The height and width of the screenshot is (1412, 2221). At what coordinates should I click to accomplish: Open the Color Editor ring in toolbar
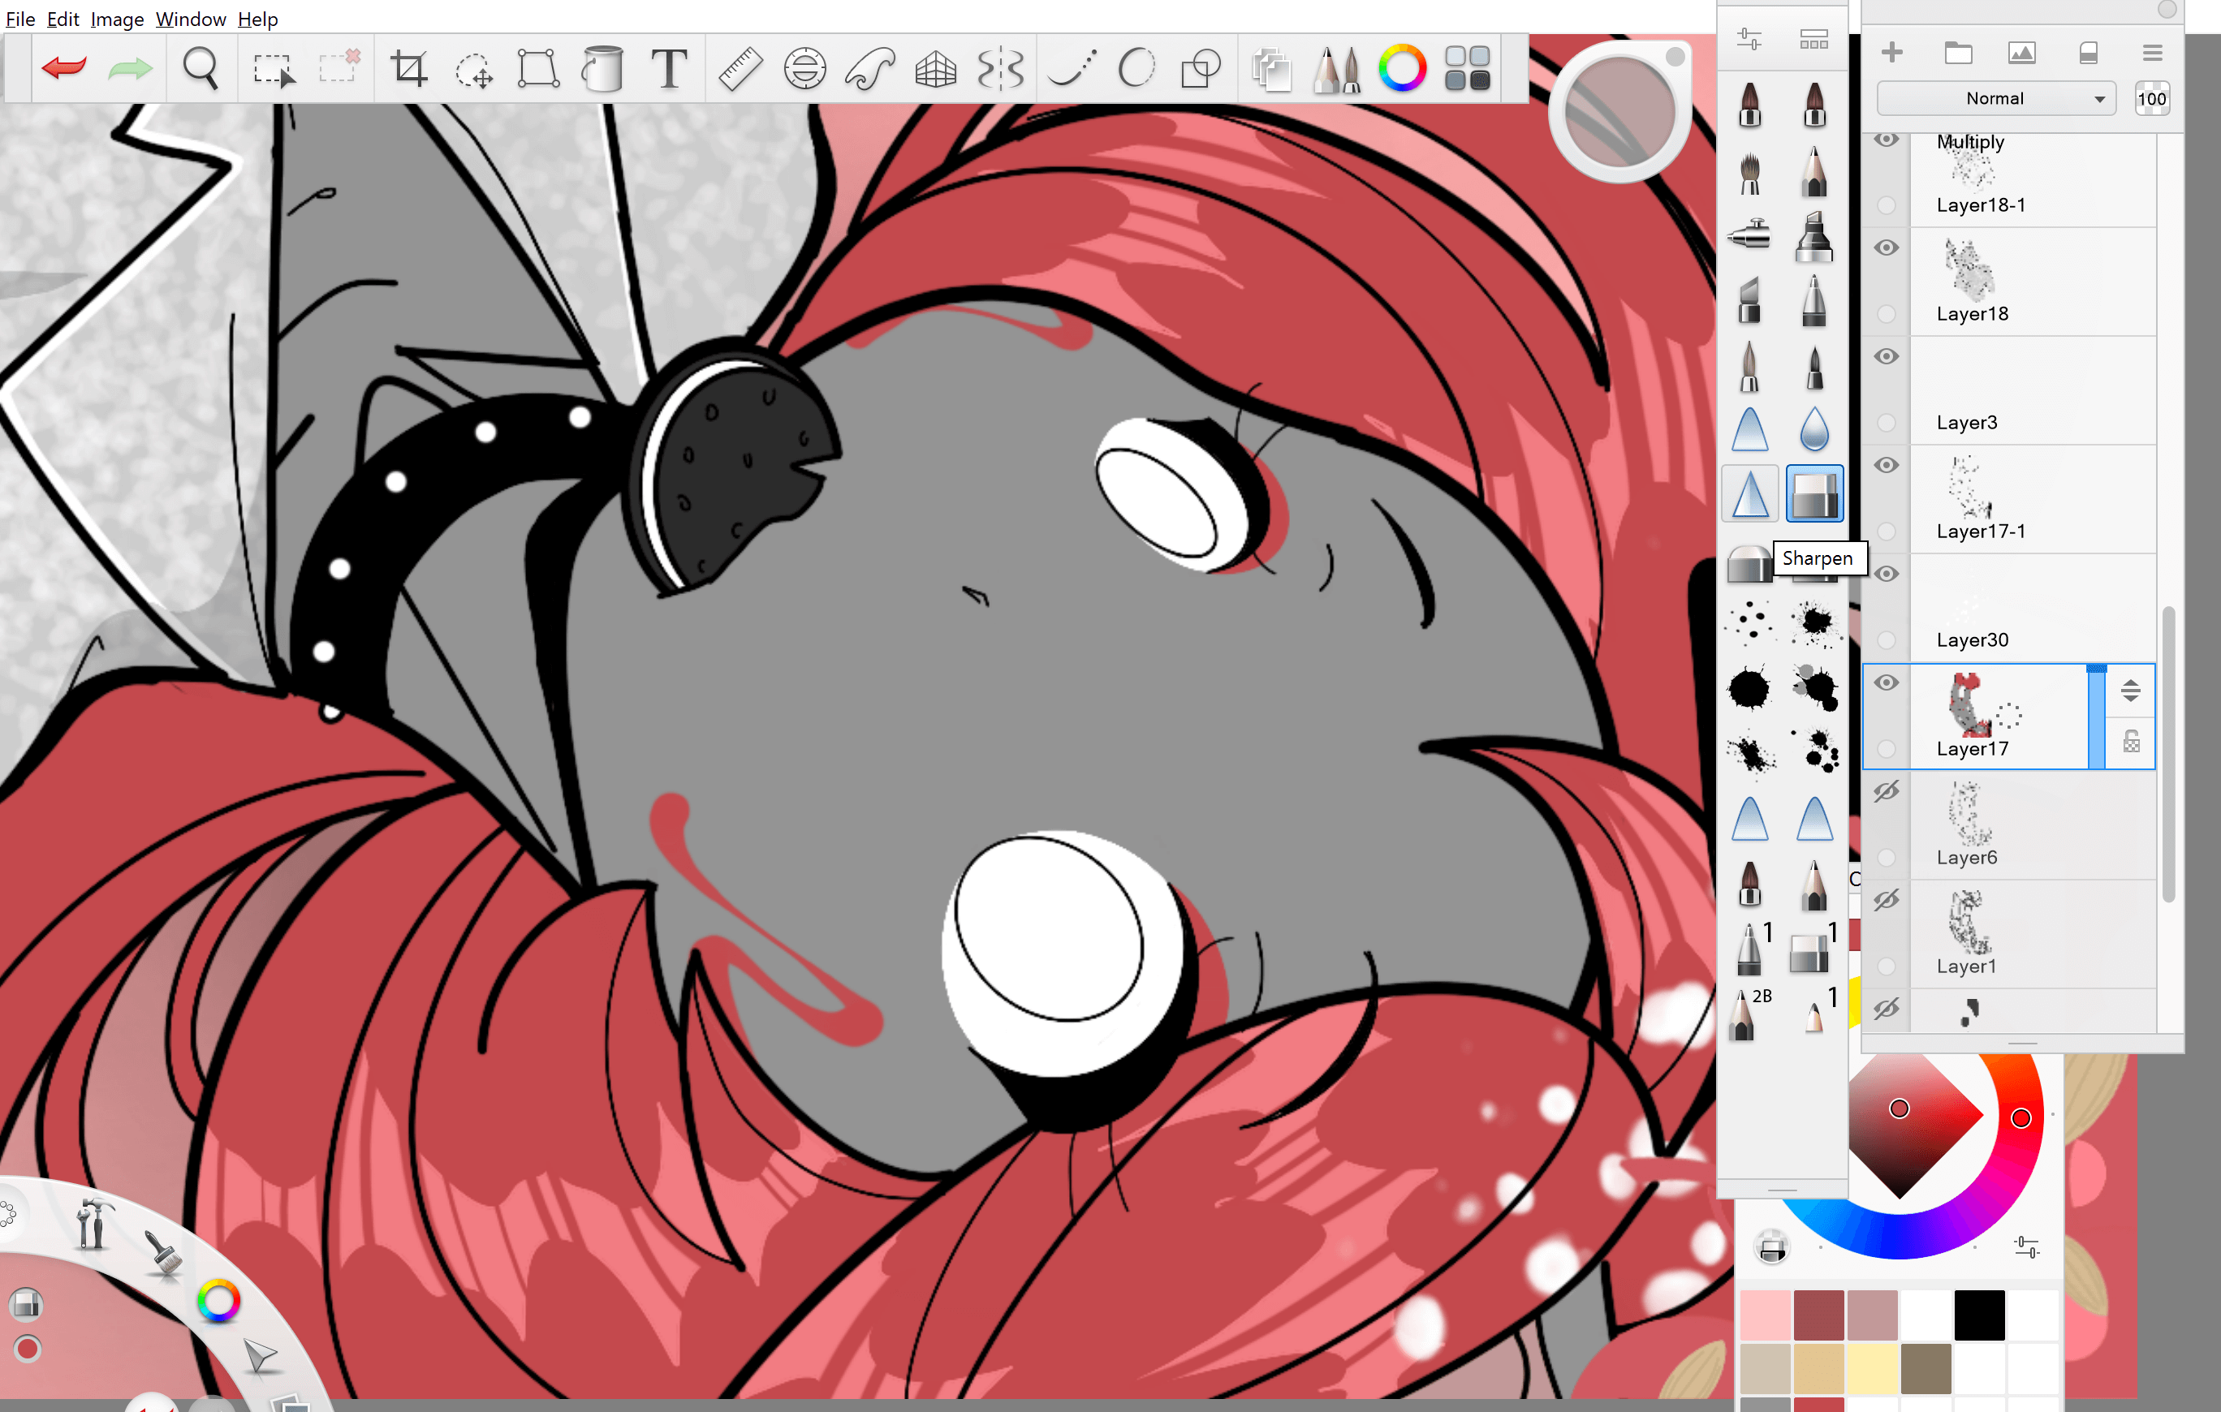[x=1402, y=68]
